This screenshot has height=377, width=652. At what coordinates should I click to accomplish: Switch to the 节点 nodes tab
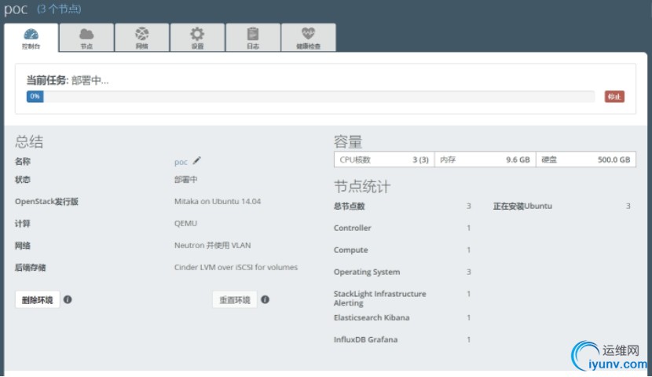tap(86, 38)
